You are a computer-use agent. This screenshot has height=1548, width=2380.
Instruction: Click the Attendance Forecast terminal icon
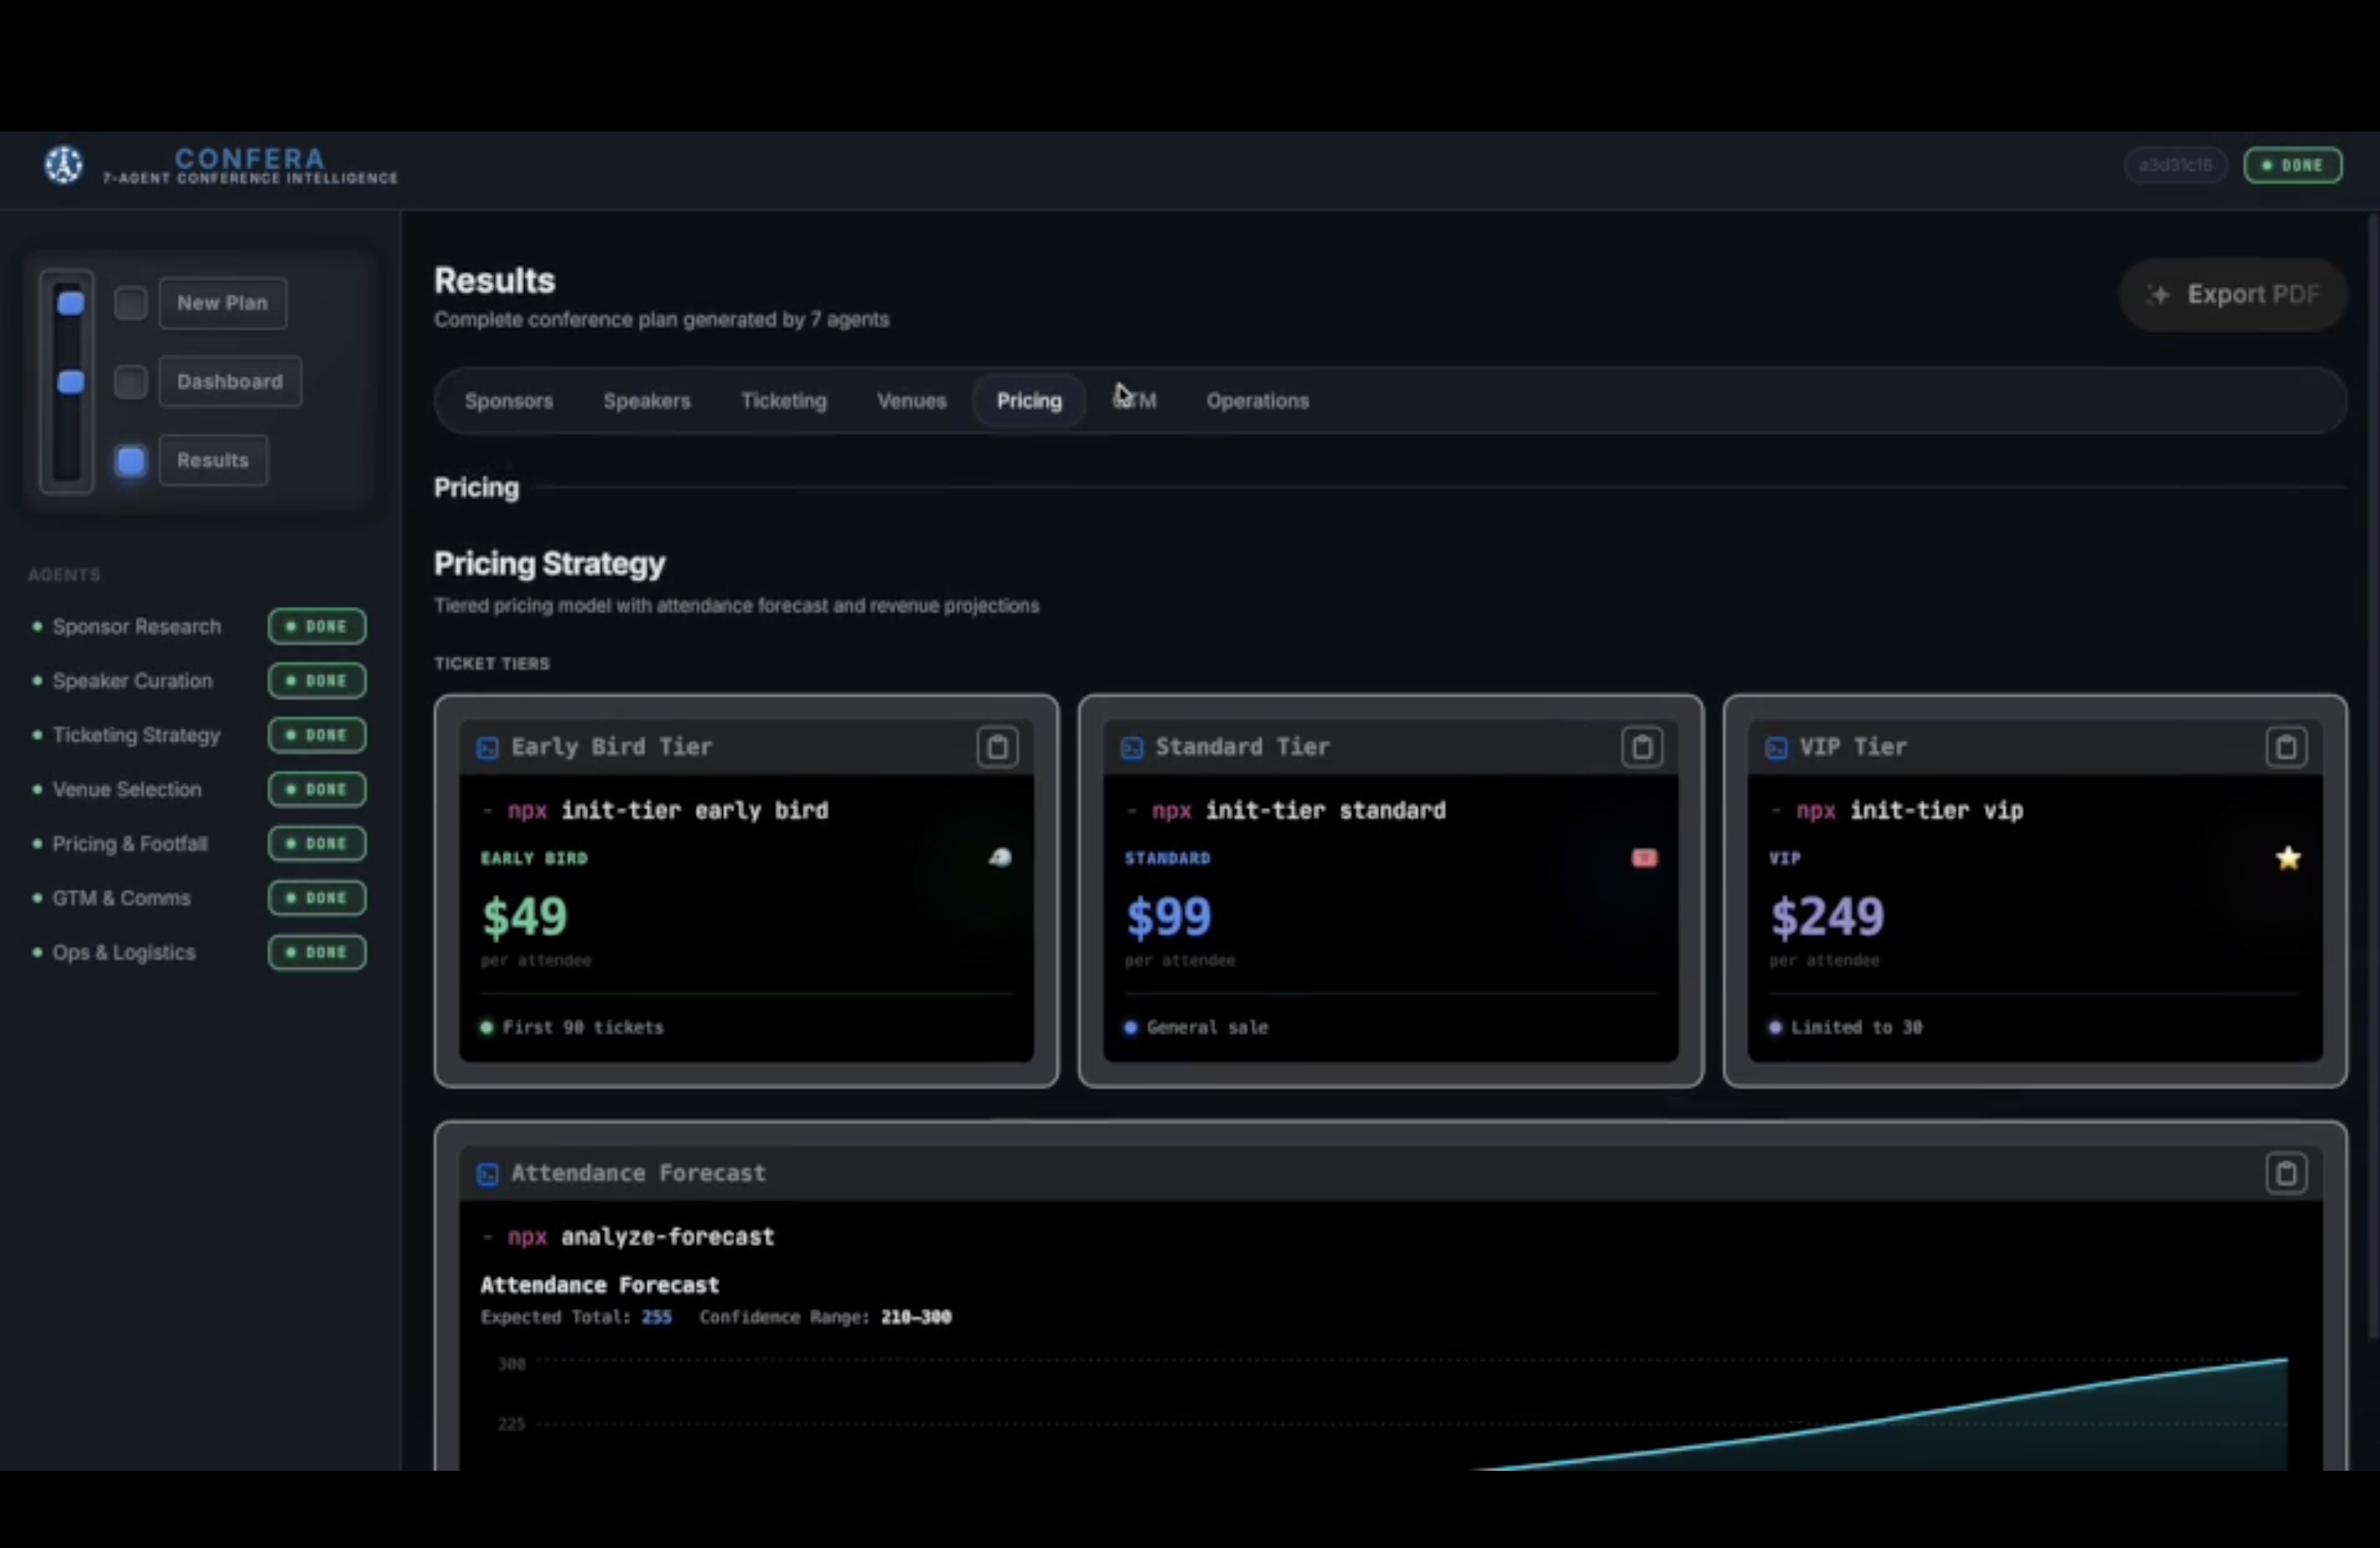487,1174
